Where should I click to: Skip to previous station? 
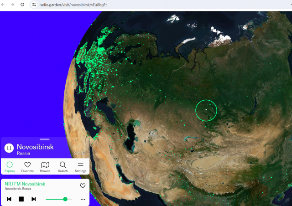click(x=9, y=199)
